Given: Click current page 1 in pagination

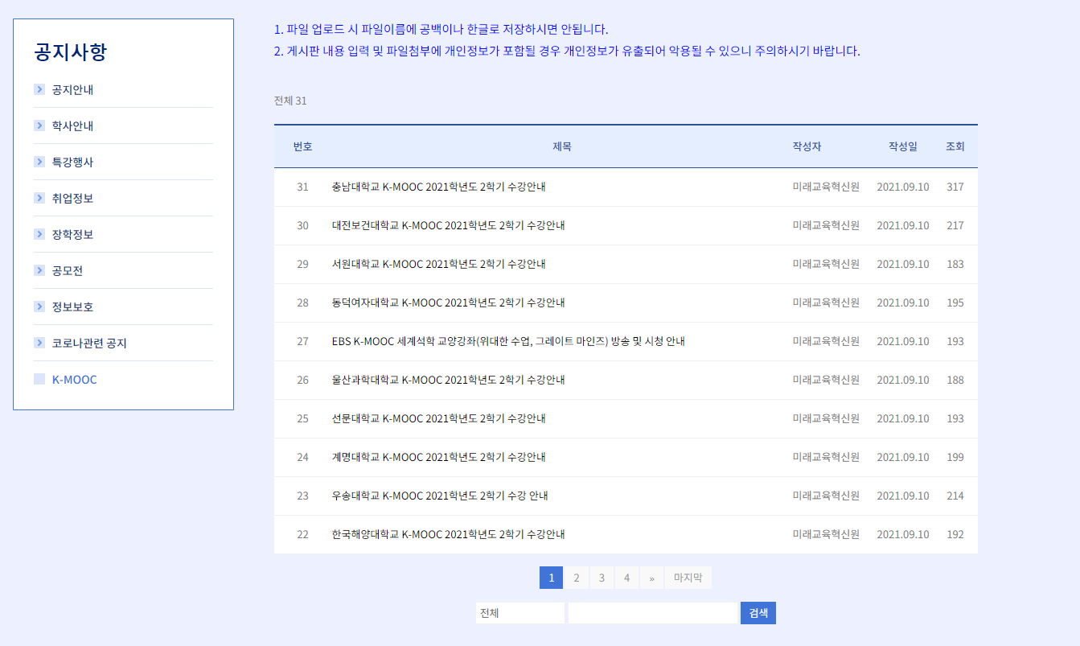Looking at the screenshot, I should (x=551, y=578).
